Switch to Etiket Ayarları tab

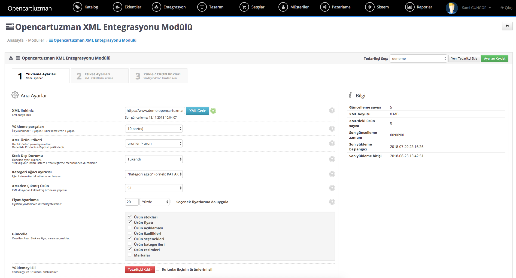pos(99,76)
